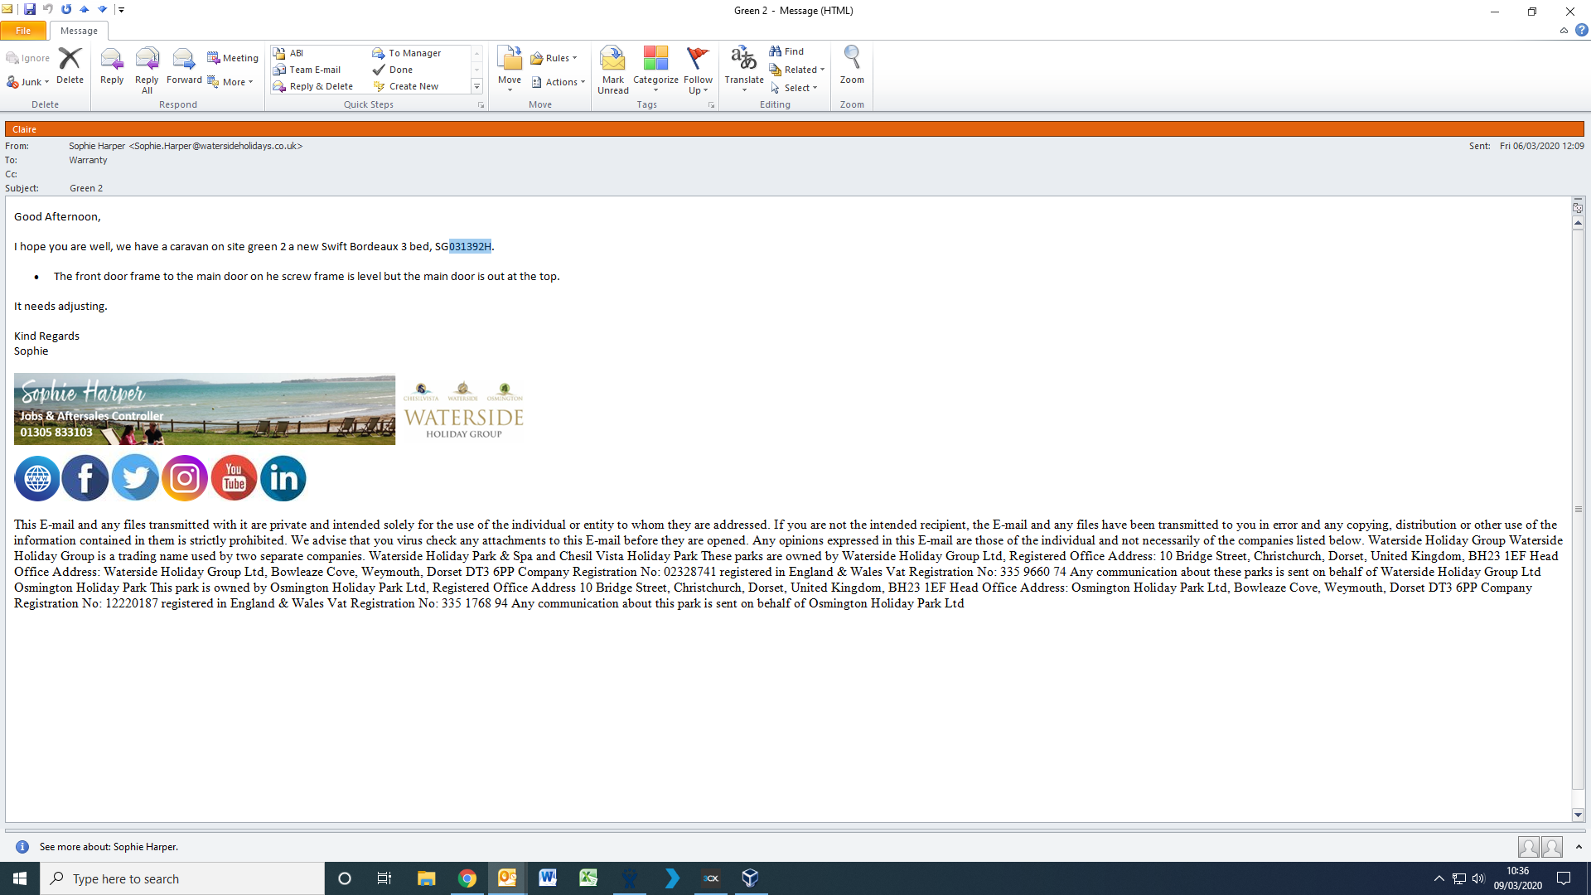Screen dimensions: 1591x895
Task: Open Excel from the taskbar
Action: (588, 878)
